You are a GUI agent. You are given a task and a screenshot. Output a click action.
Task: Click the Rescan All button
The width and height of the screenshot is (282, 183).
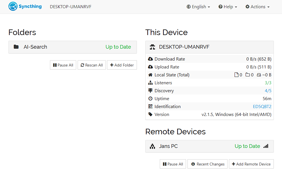pos(92,65)
